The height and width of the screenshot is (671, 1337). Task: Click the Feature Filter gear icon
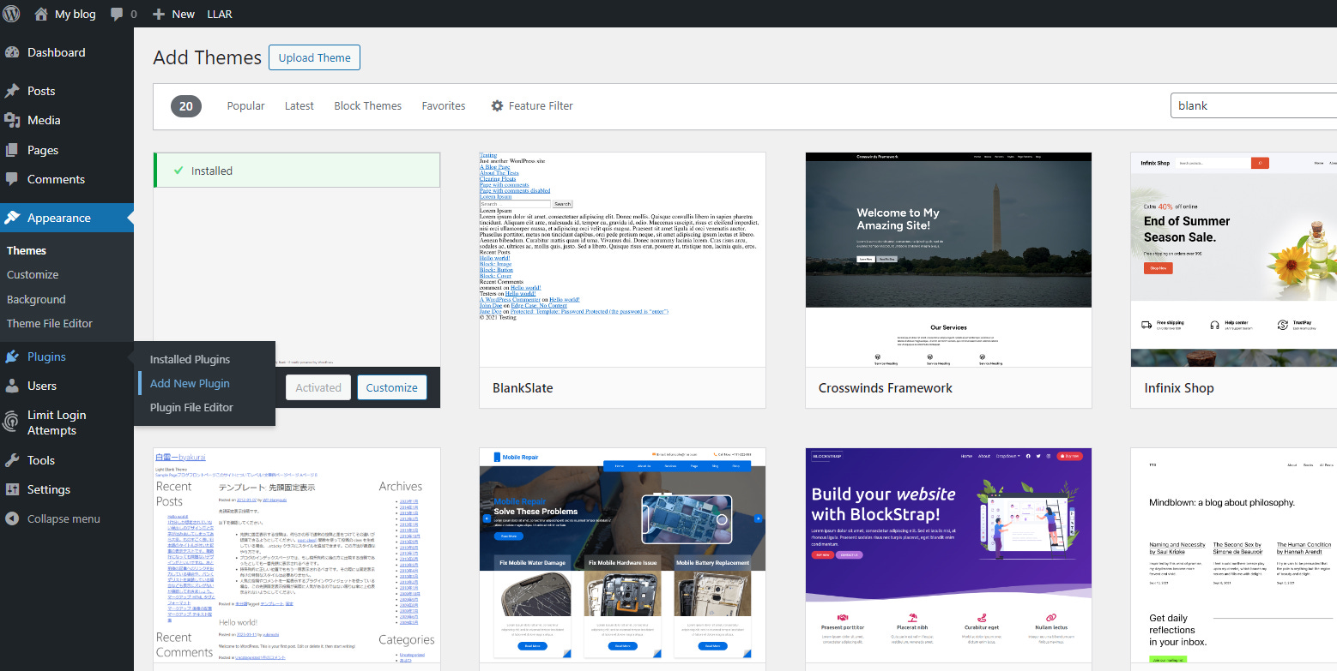tap(497, 106)
